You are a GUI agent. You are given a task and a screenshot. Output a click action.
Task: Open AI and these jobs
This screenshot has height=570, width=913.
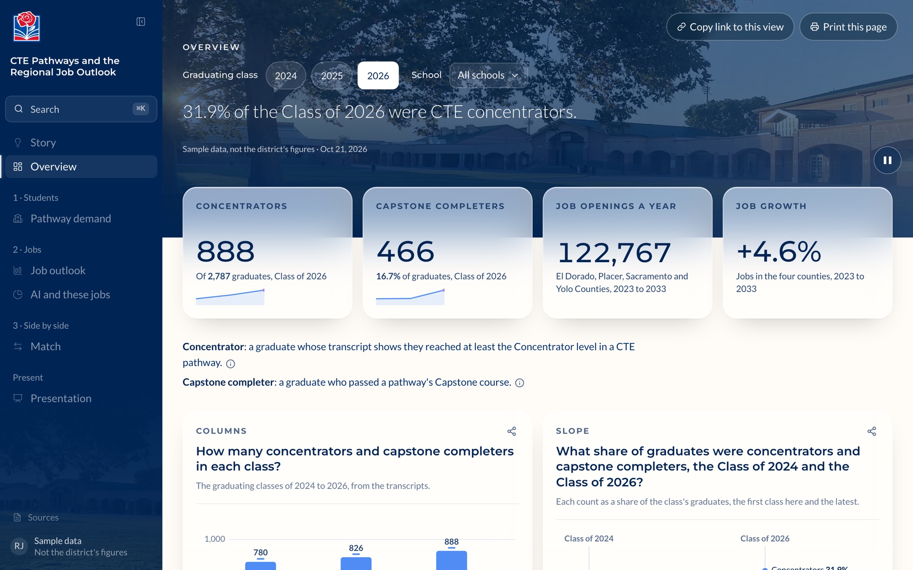click(x=81, y=295)
